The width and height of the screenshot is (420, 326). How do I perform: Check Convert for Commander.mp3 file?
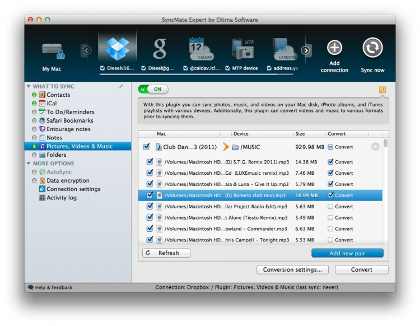click(330, 229)
